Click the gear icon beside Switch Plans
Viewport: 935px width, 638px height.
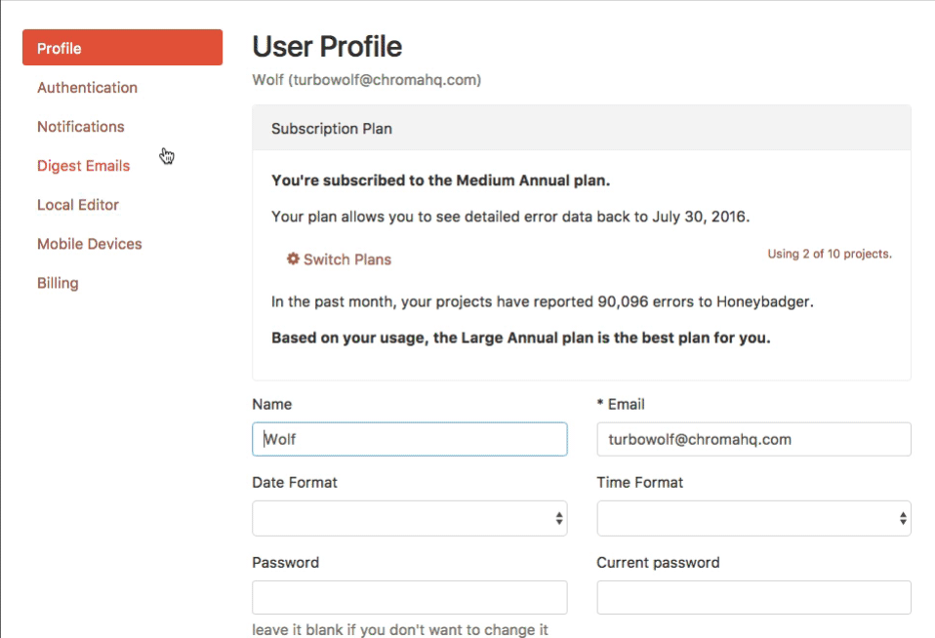(292, 259)
